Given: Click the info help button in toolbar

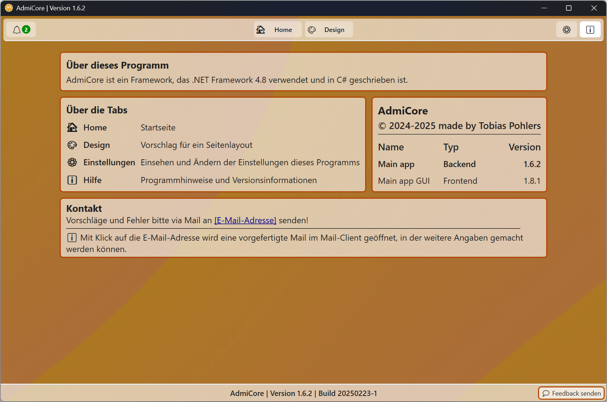Looking at the screenshot, I should 590,30.
